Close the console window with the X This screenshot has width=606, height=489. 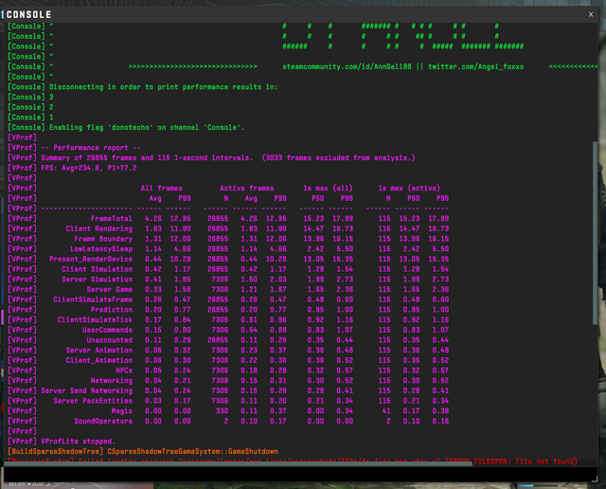pos(590,14)
